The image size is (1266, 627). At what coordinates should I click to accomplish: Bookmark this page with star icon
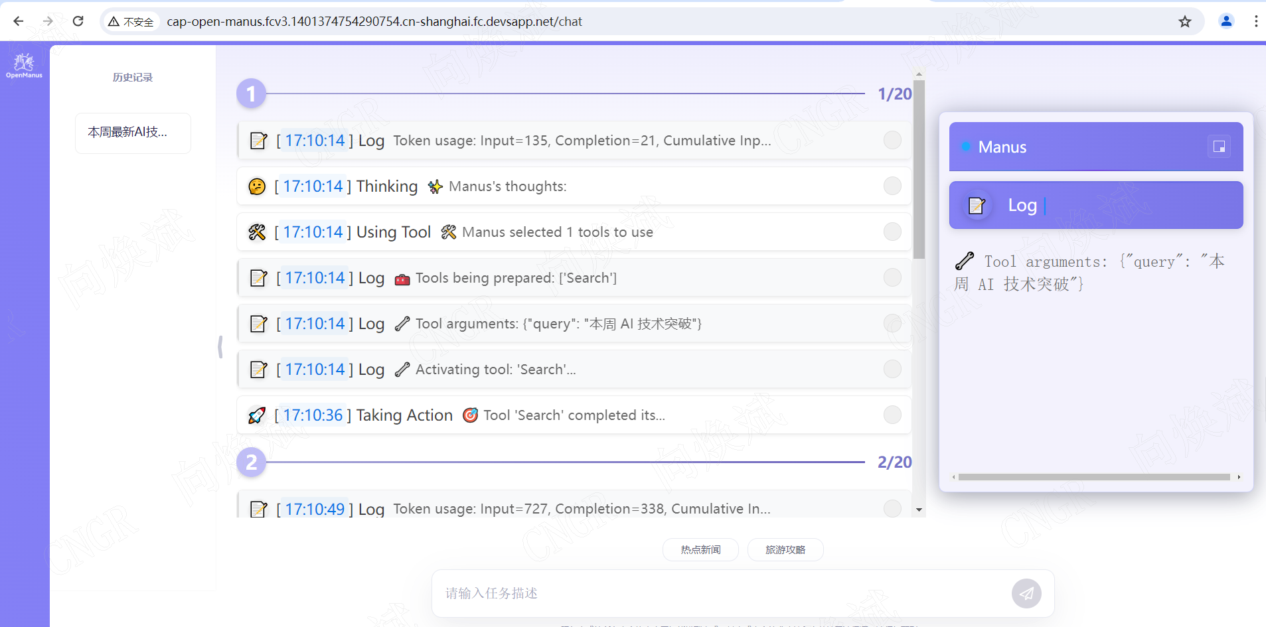click(1185, 21)
